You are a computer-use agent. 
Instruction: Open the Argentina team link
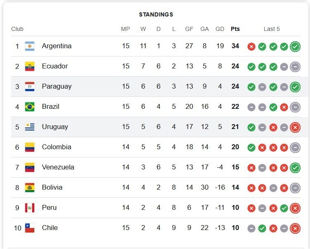pyautogui.click(x=57, y=46)
